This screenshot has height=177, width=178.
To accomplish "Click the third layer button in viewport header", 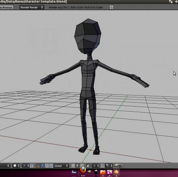I will 82,166.
